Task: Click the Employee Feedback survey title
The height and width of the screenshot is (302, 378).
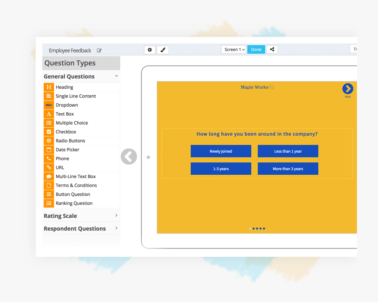Action: click(x=70, y=50)
